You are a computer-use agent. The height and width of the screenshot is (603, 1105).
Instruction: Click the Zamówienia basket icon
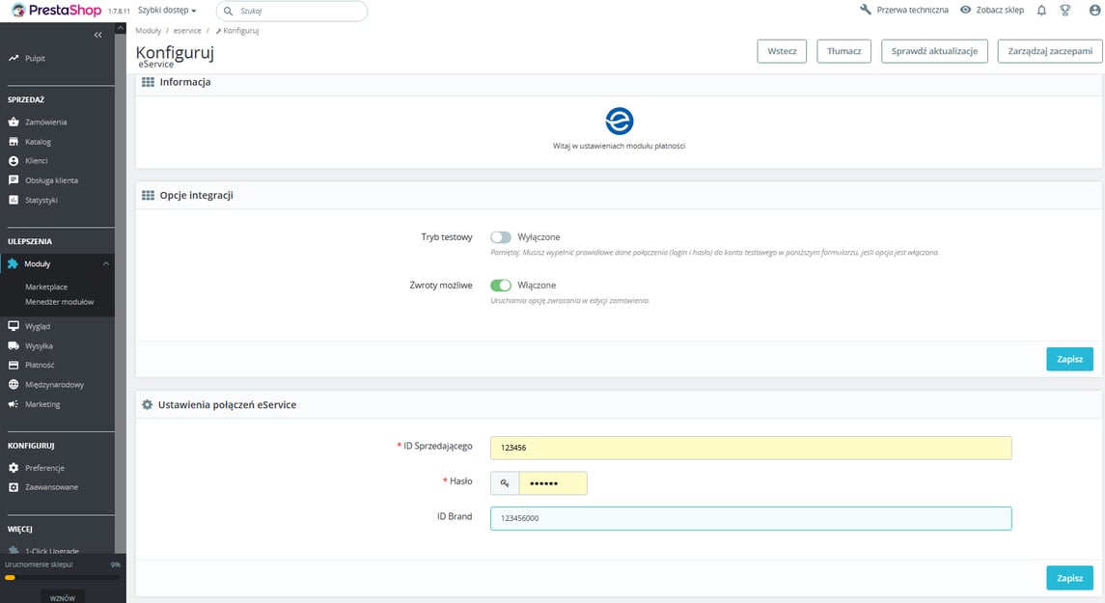click(14, 122)
